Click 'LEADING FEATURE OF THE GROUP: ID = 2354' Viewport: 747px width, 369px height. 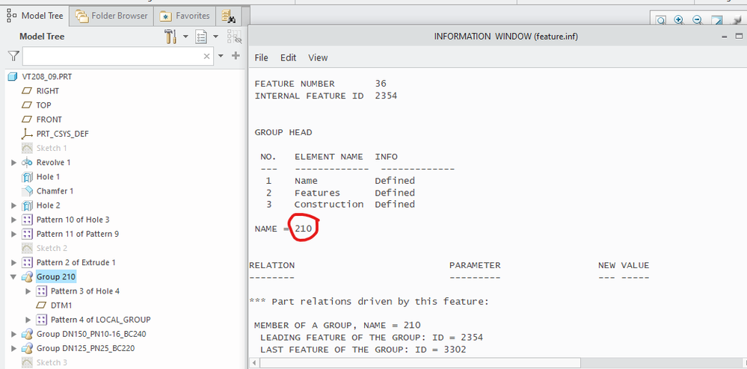tap(372, 338)
